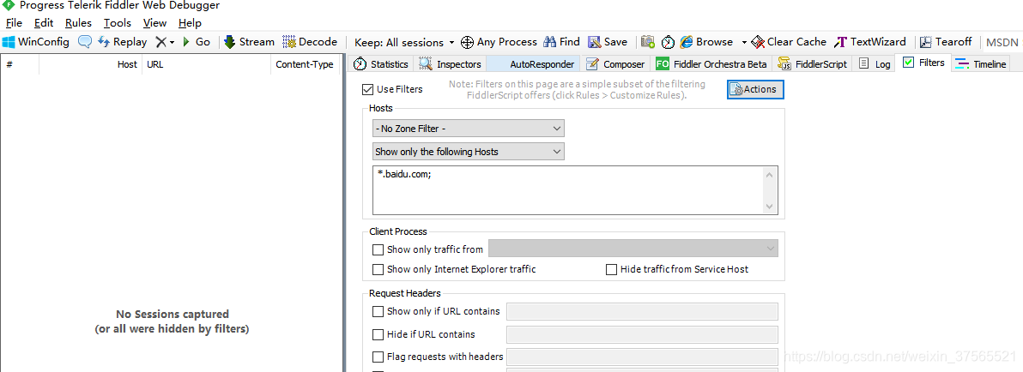Image resolution: width=1023 pixels, height=372 pixels.
Task: Click hosts box scrollbar down arrow
Action: 770,206
